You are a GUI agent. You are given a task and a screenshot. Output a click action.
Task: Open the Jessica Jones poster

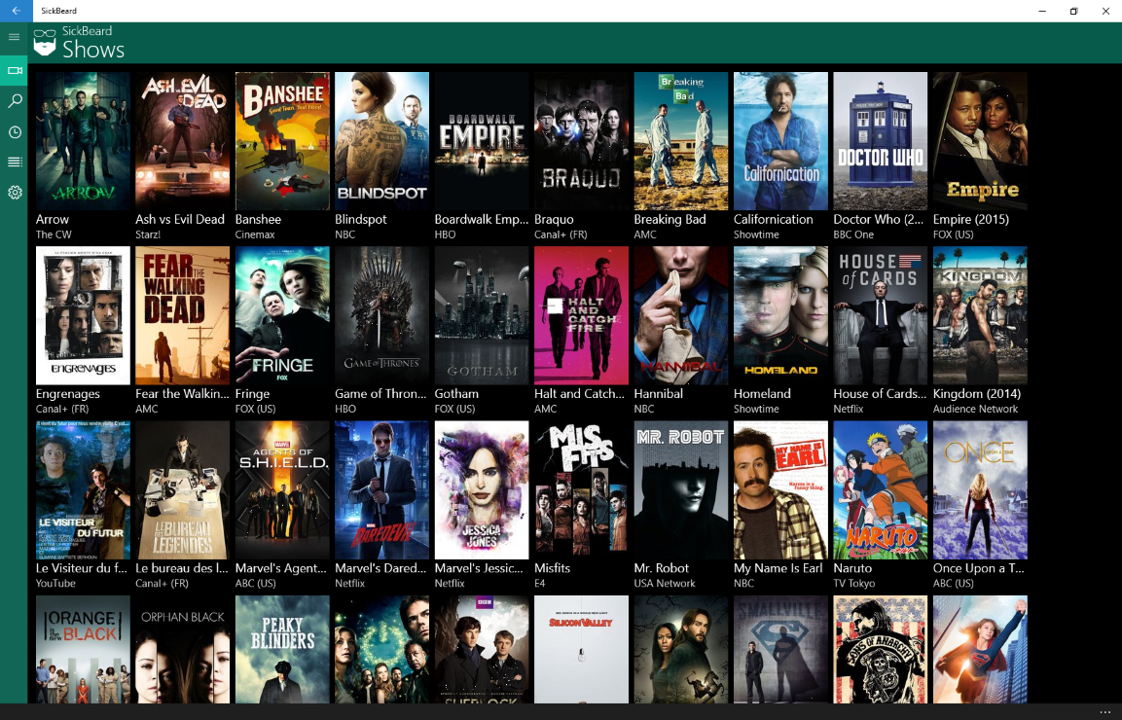coord(482,490)
